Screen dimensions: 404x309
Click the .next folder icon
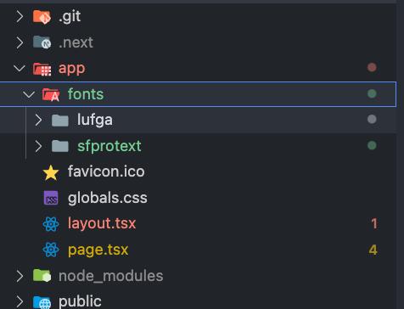tap(42, 42)
